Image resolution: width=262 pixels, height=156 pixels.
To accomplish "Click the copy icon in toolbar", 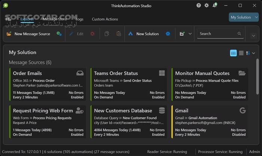I will [x=107, y=34].
